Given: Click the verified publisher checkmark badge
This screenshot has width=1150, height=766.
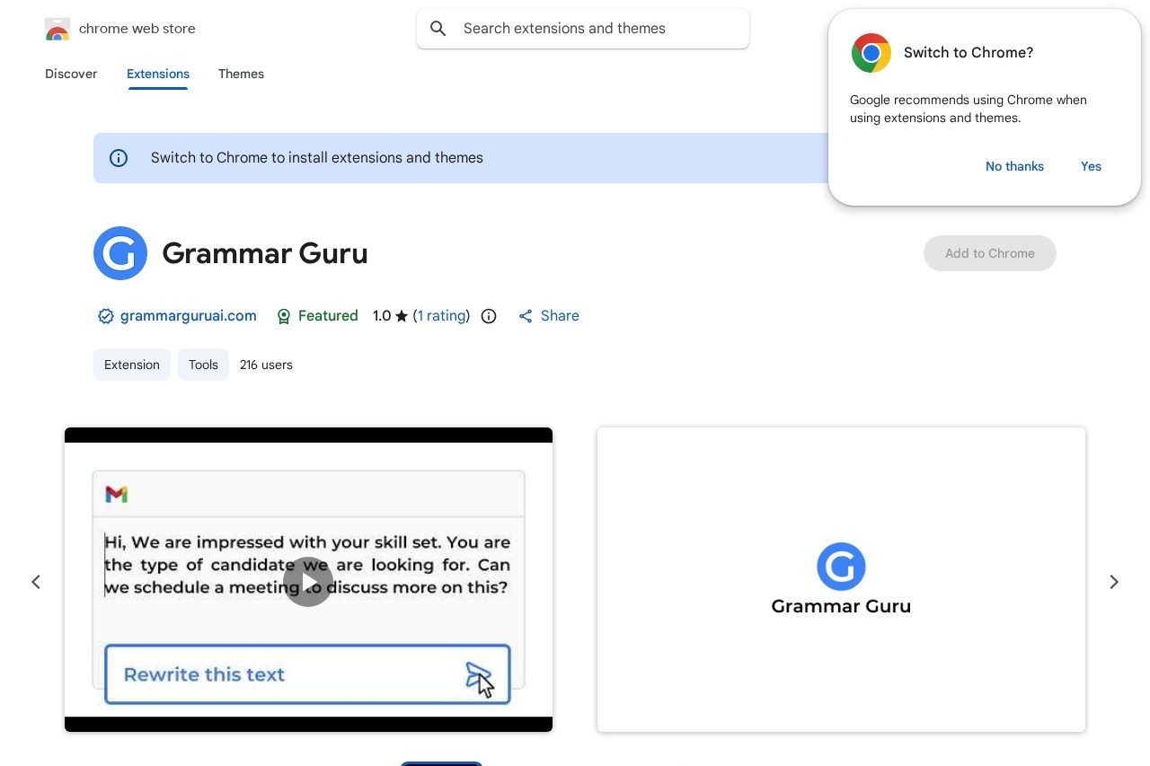Looking at the screenshot, I should click(x=106, y=316).
